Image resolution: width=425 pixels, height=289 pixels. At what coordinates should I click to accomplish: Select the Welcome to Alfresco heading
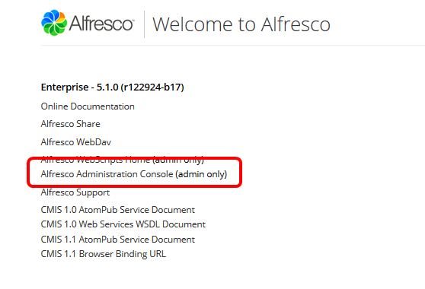[241, 24]
